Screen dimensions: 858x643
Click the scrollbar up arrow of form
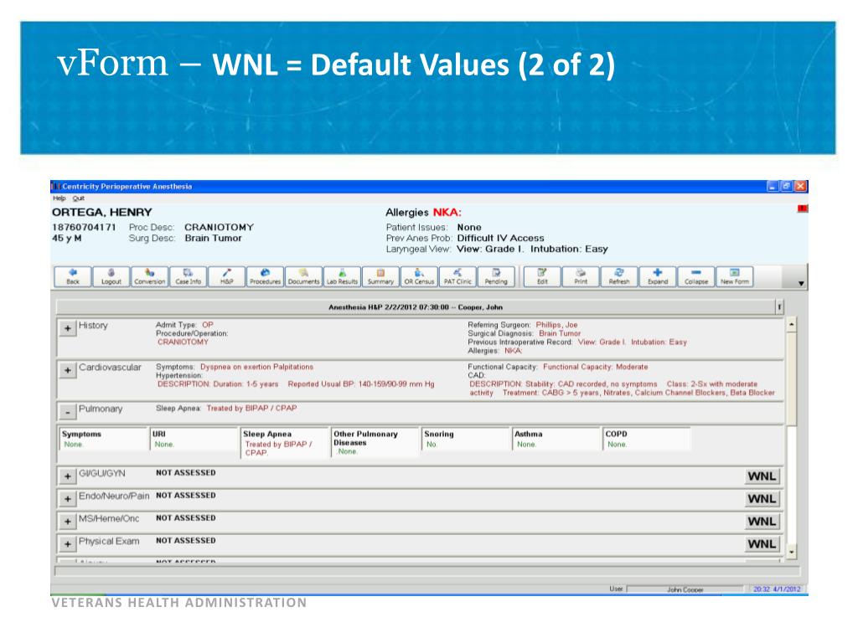pyautogui.click(x=791, y=325)
